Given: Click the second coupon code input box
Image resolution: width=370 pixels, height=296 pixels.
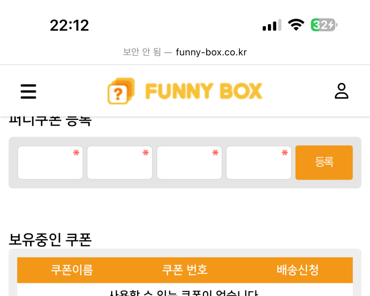Looking at the screenshot, I should pyautogui.click(x=120, y=163).
